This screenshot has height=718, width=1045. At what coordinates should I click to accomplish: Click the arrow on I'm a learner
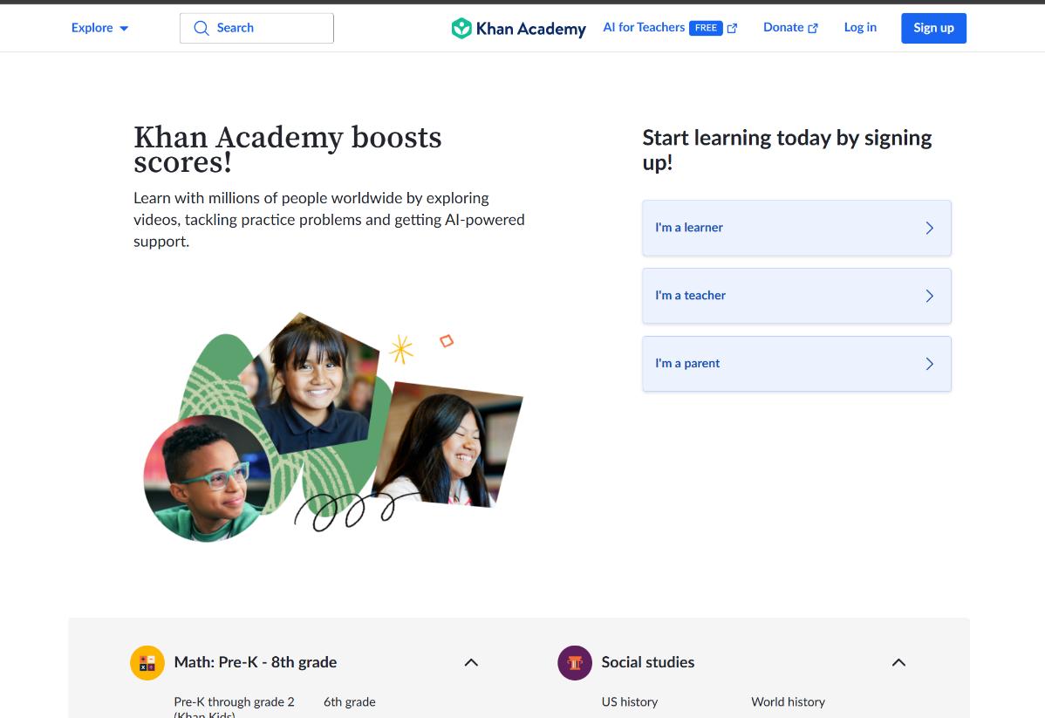point(929,228)
